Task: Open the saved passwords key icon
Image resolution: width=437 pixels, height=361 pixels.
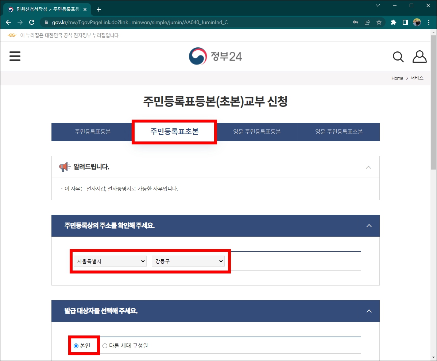Action: tap(355, 22)
